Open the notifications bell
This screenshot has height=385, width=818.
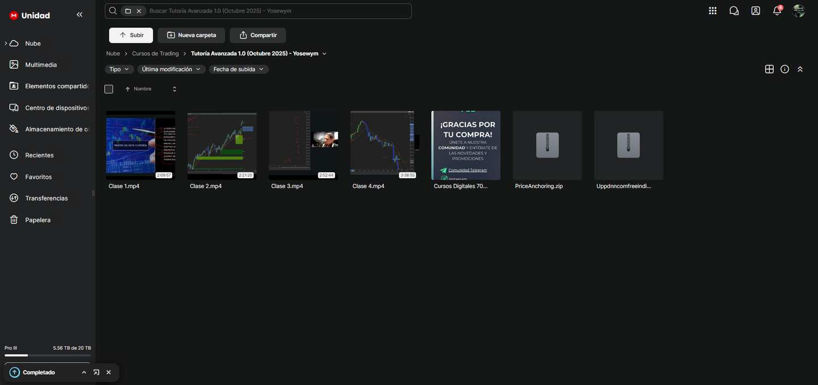pyautogui.click(x=777, y=11)
